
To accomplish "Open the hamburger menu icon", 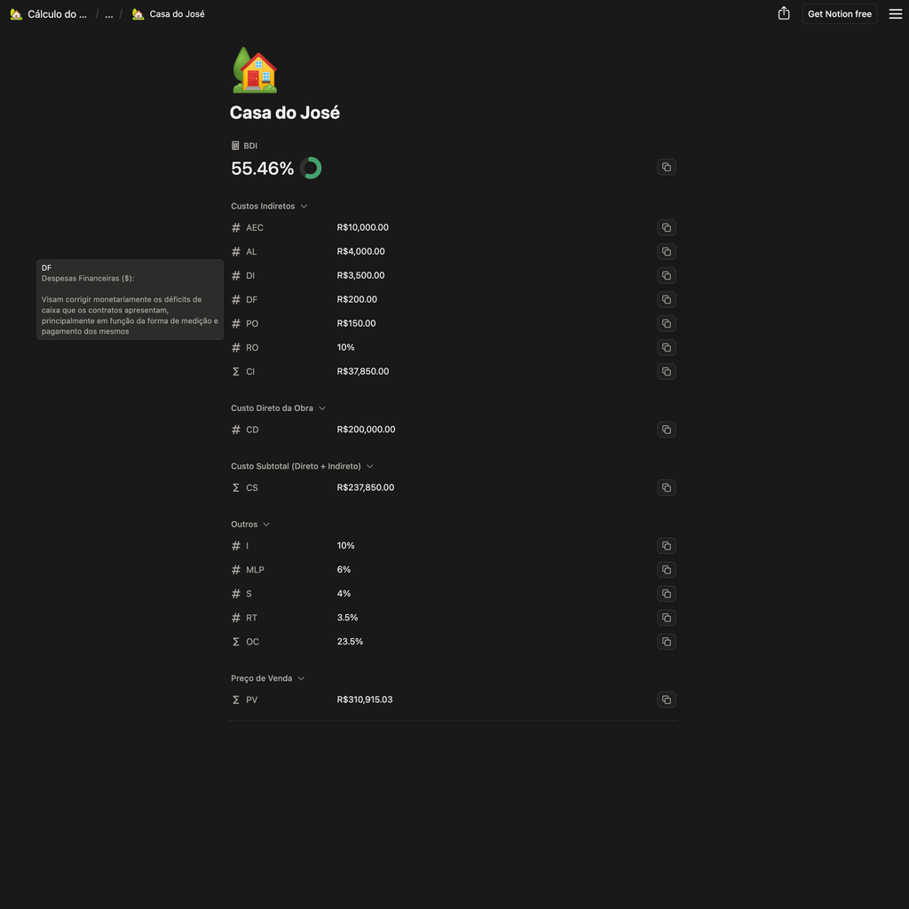I will (896, 13).
